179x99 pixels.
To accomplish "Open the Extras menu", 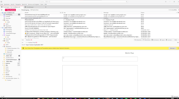I will (42, 5).
